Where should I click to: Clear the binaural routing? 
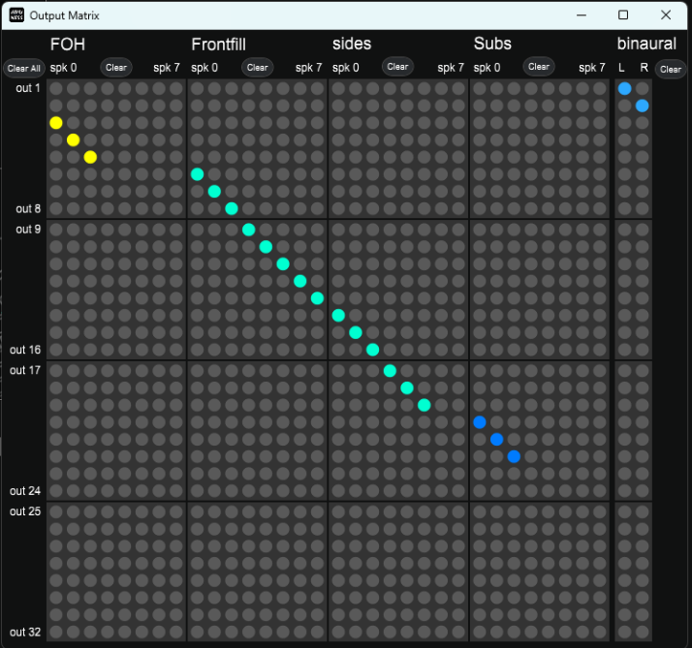coord(670,69)
